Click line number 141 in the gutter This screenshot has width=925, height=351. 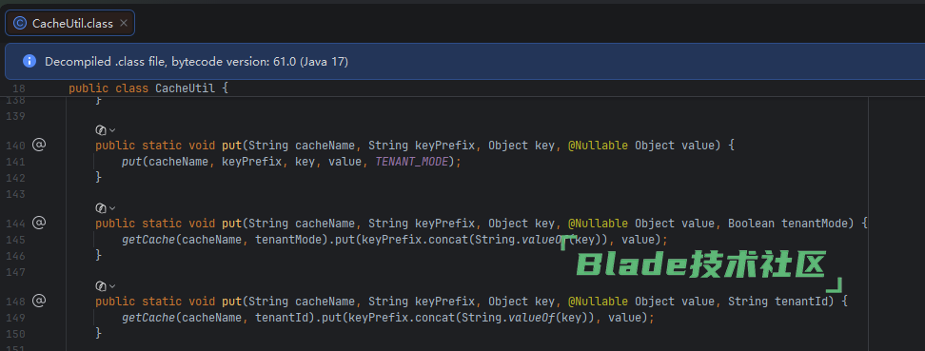click(16, 162)
